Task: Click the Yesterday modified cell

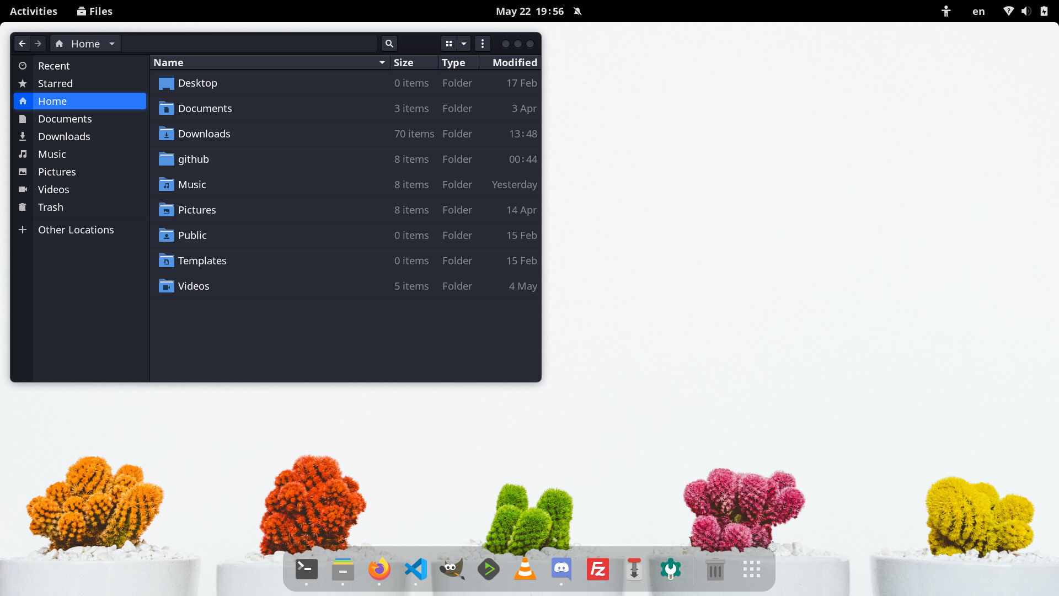Action: (x=514, y=184)
